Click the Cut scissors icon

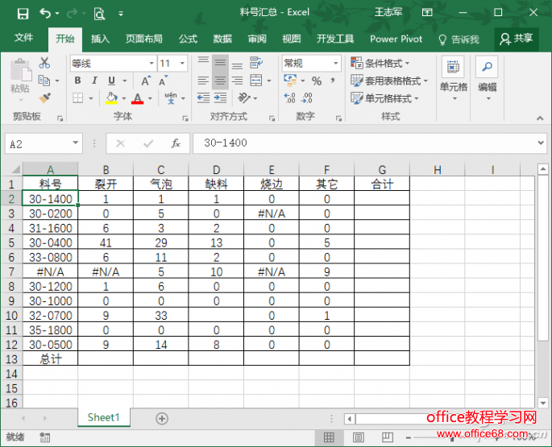(44, 63)
